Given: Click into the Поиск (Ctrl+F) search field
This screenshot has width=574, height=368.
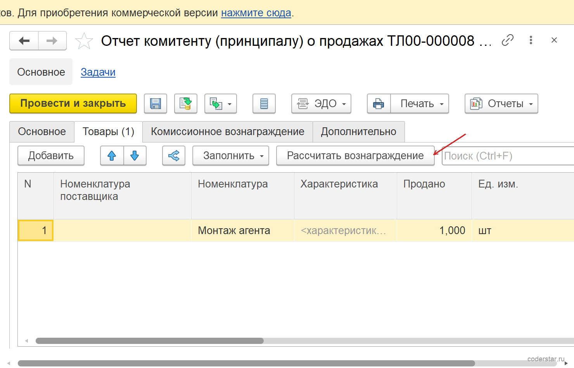Looking at the screenshot, I should 508,156.
